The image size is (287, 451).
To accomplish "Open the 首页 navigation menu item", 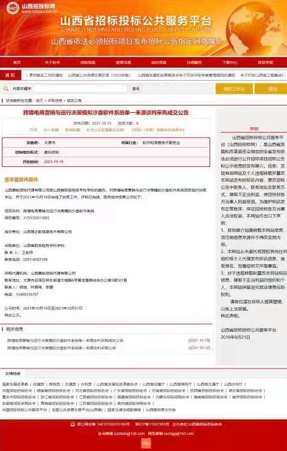I will coord(17,62).
